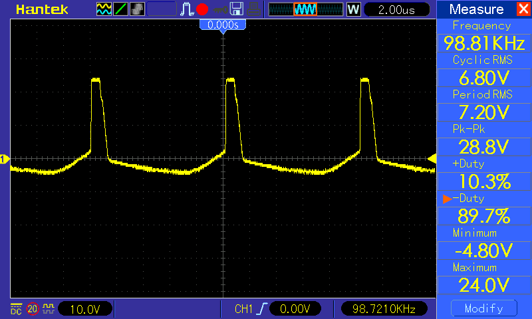Image resolution: width=532 pixels, height=319 pixels.
Task: Click the 24.0V Maximum value
Action: point(484,285)
